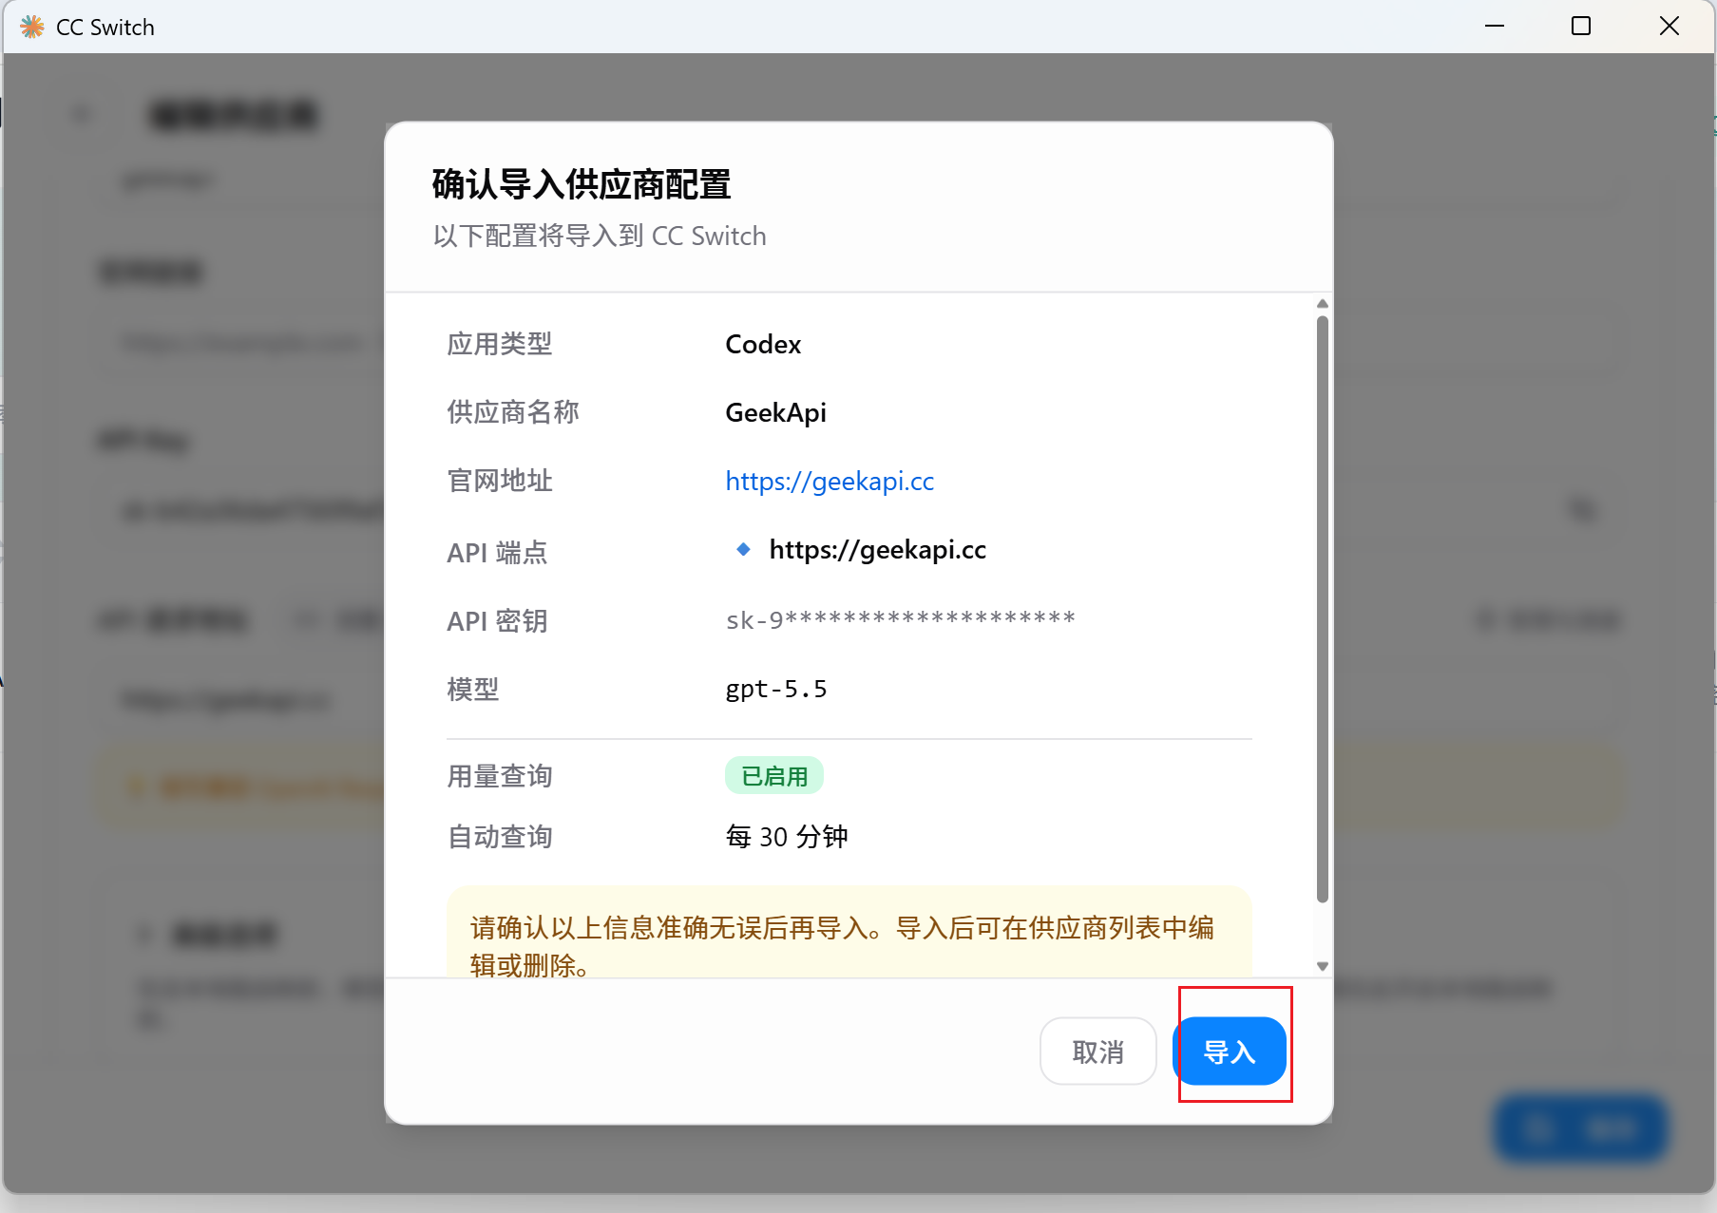
Task: Click the model value gpt-5.5
Action: click(x=776, y=689)
